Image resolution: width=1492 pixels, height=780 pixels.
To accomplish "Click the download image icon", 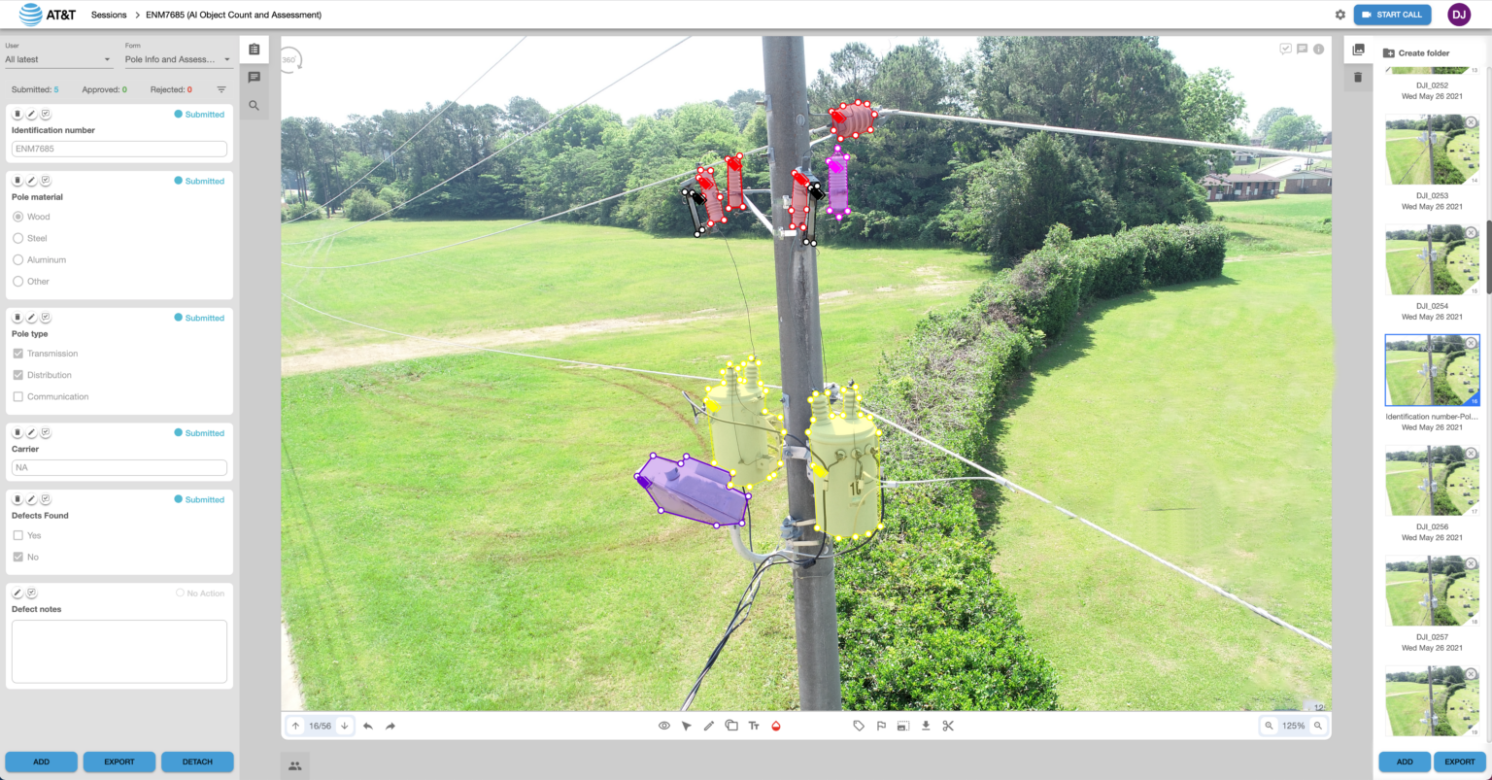I will pos(926,726).
